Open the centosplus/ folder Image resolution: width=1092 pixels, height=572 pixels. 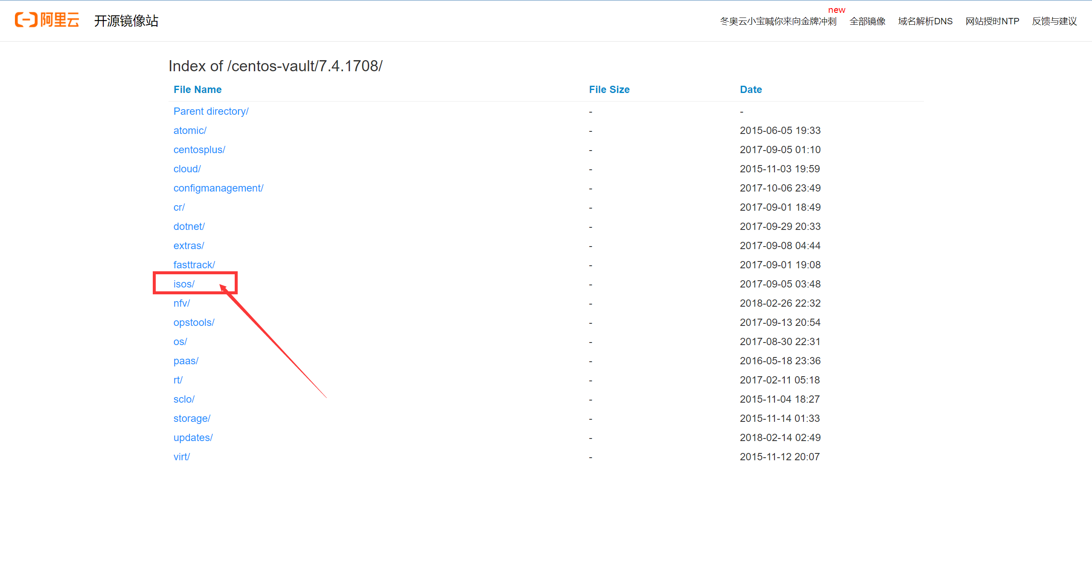[199, 150]
